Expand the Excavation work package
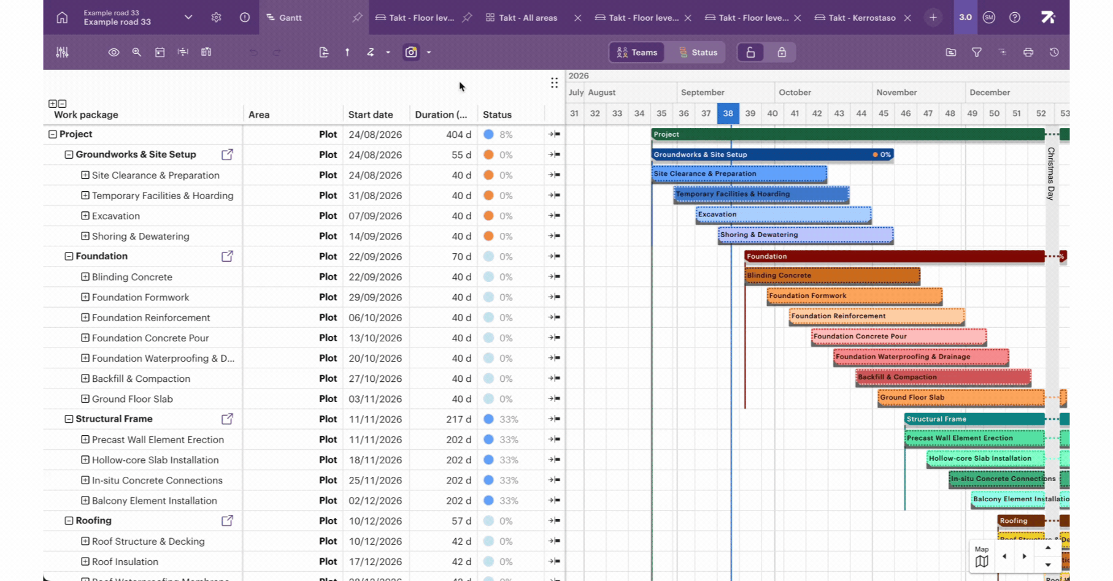Viewport: 1113px width, 581px height. [x=85, y=216]
